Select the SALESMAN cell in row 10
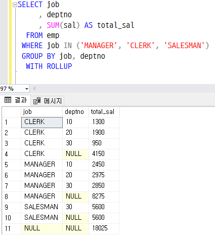Image resolution: width=215 pixels, height=237 pixels. tap(41, 218)
